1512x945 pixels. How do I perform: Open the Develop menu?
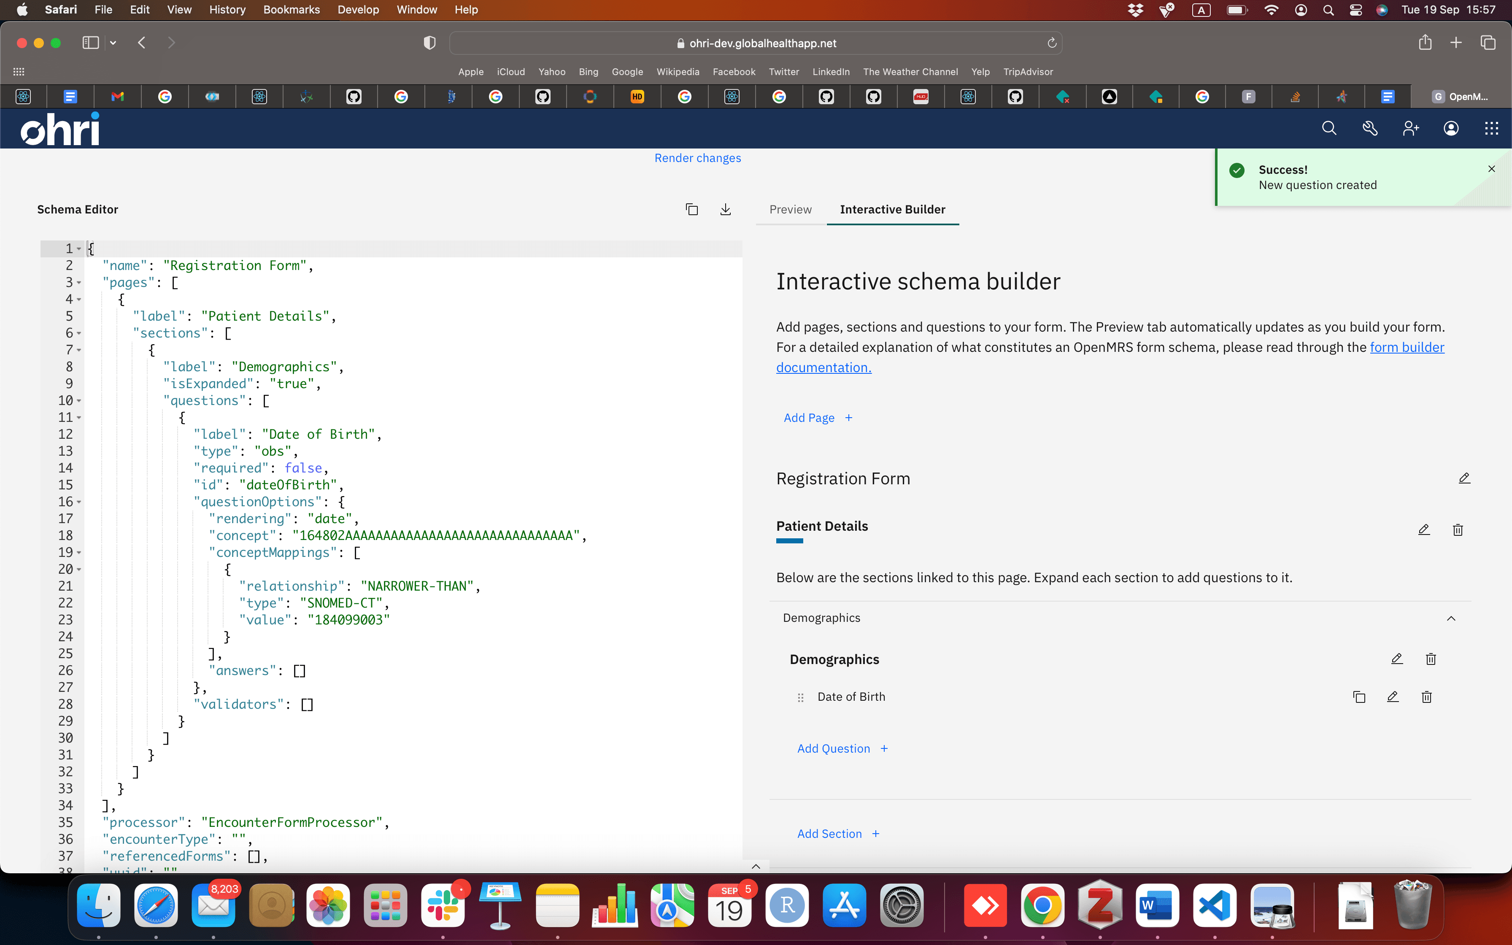358,9
